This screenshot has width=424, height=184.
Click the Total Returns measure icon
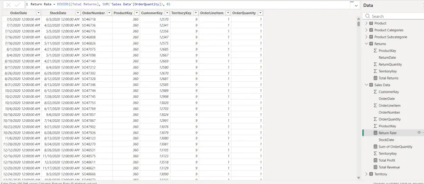click(x=375, y=78)
